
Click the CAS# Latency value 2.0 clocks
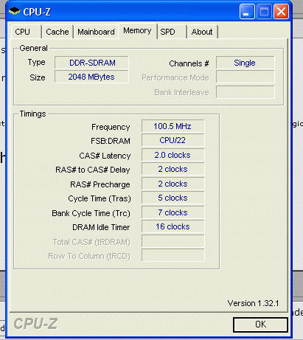[173, 155]
